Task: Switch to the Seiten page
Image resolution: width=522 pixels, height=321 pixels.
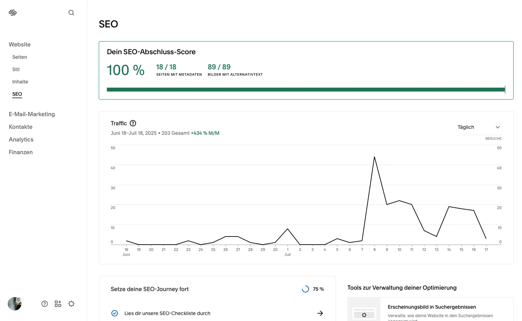Action: click(19, 57)
